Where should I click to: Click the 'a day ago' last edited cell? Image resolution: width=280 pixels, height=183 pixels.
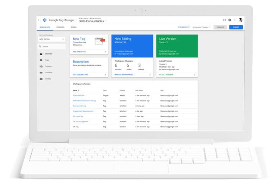click(139, 111)
